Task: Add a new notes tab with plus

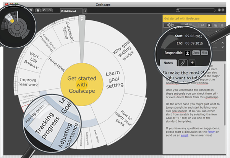Action: coord(192,63)
